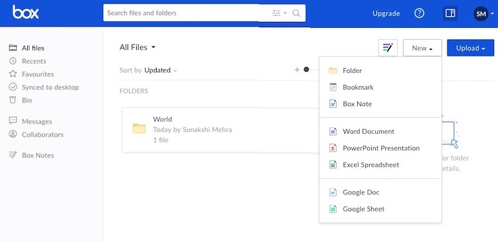Create a PowerPoint Presentation from menu
Image resolution: width=498 pixels, height=242 pixels.
(x=380, y=148)
